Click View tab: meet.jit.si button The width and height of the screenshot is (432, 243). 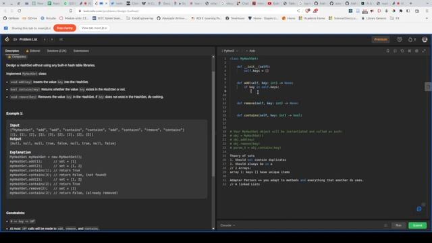coord(94,28)
